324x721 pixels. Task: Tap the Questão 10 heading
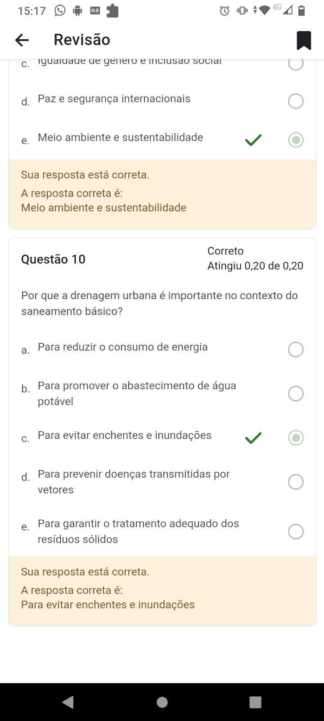coord(53,259)
